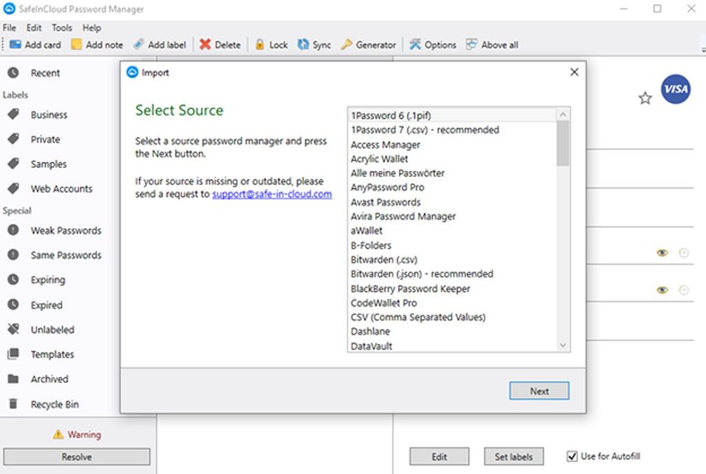Select 1Password 7 (.csv) - recommended
This screenshot has height=474, width=706.
click(x=426, y=130)
